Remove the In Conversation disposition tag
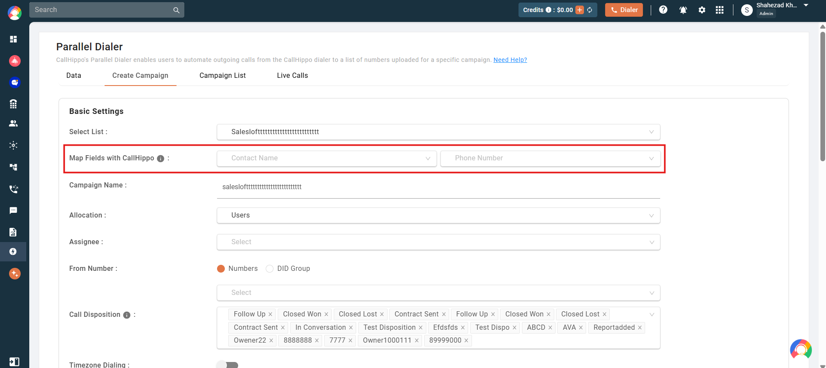 coord(351,328)
